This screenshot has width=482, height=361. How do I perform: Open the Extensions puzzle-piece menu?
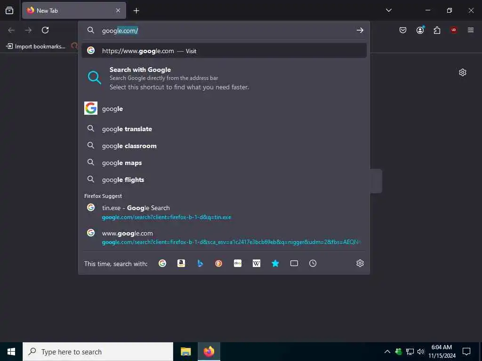pos(437,30)
